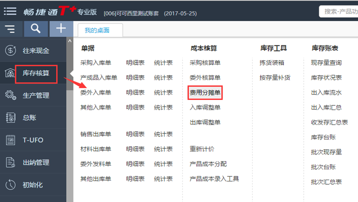The width and height of the screenshot is (358, 202).
Task: Open 批次汇总表
Action: (x=326, y=182)
